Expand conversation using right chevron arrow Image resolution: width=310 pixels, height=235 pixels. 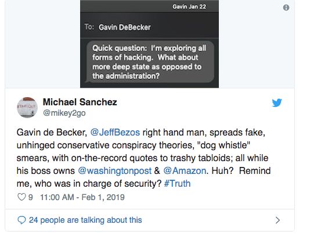pyautogui.click(x=277, y=220)
